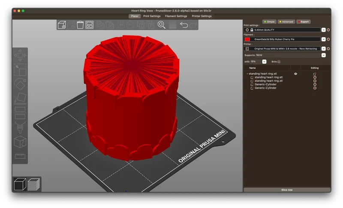Viewport: 343px width, 208px height.
Task: Open the Supports dropdown arrow
Action: coord(324,55)
